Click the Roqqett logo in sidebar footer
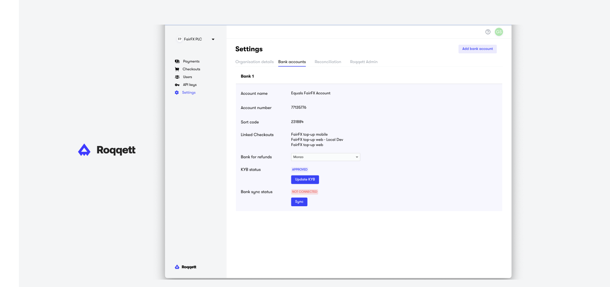This screenshot has width=610, height=287. 186,267
